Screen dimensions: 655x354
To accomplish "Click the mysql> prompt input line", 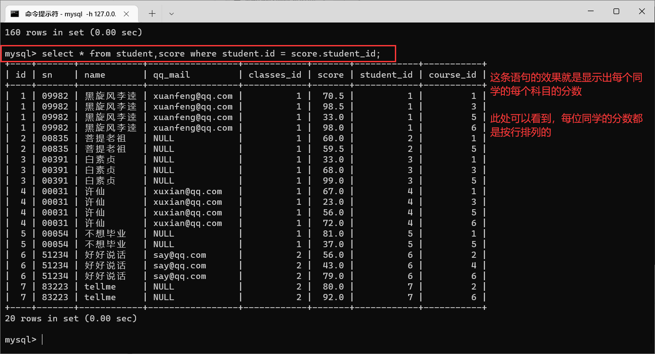I will (x=23, y=339).
